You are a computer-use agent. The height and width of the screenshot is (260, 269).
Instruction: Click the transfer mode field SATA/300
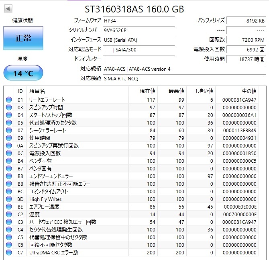pos(139,50)
